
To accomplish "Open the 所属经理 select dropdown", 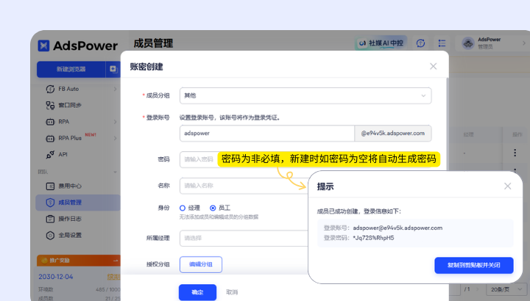I will pos(244,238).
